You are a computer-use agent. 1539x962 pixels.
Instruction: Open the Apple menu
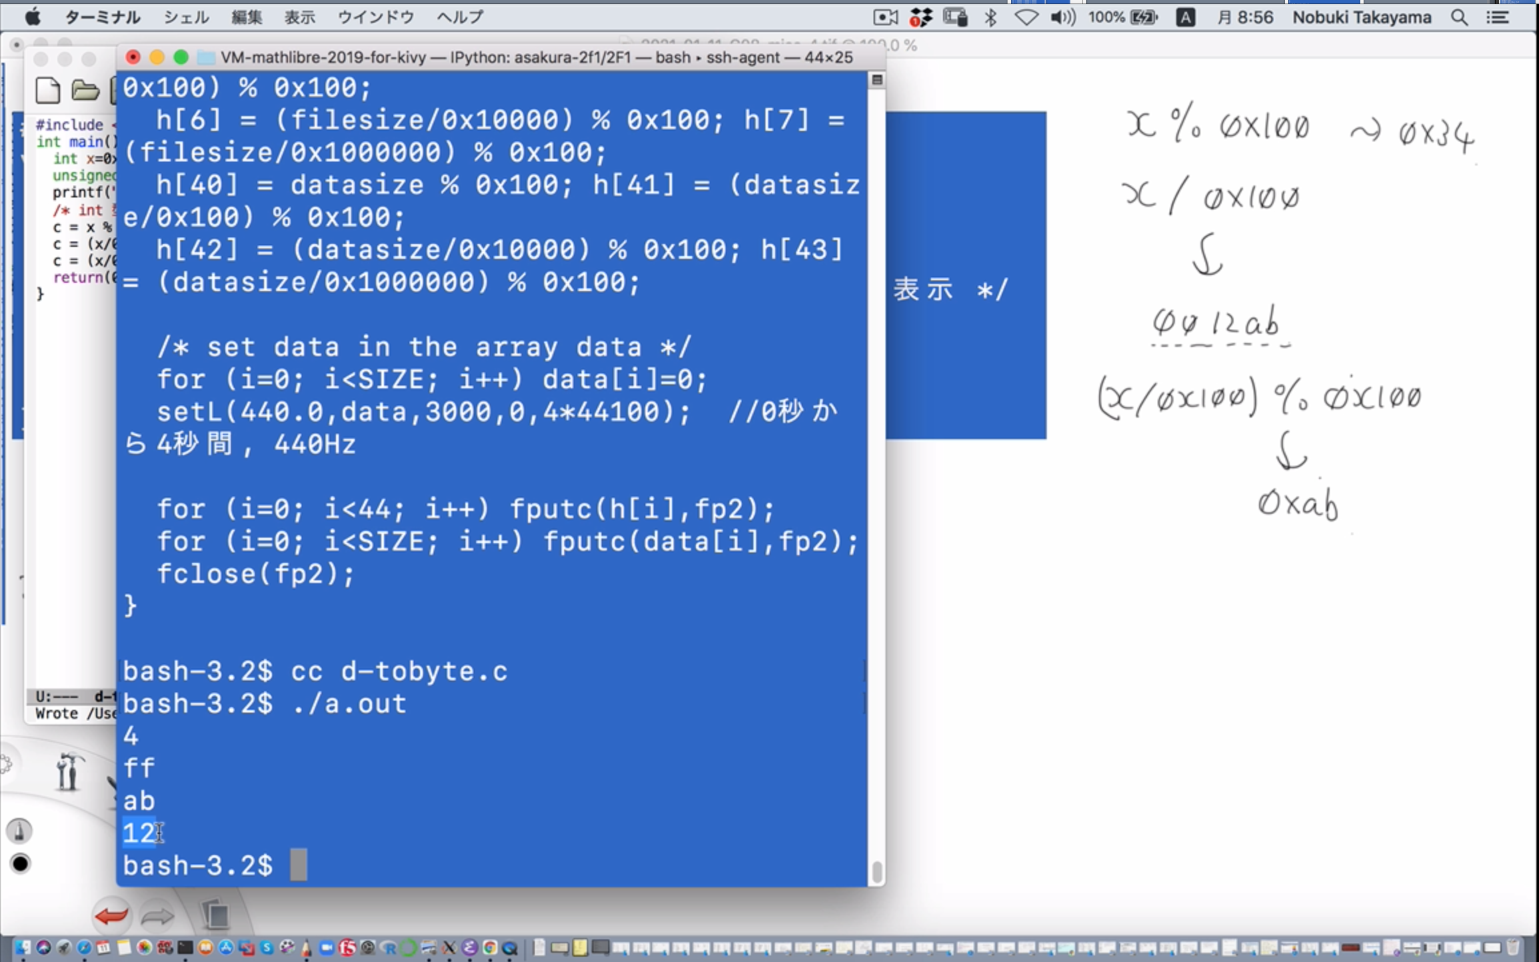point(32,17)
